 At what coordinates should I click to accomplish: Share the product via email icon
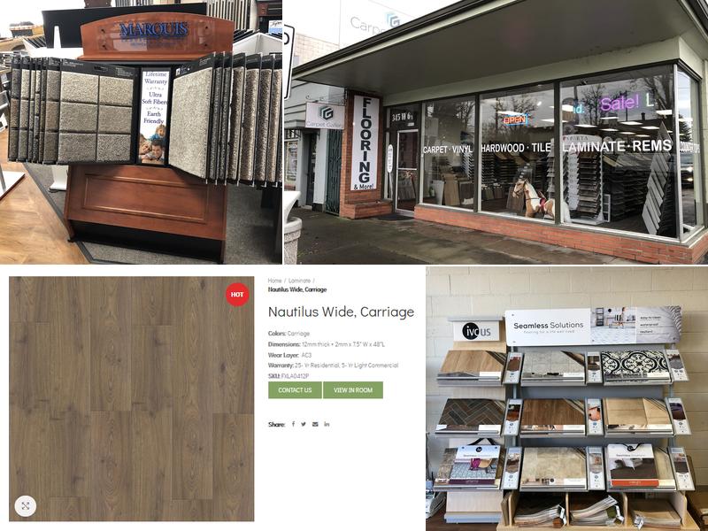pyautogui.click(x=315, y=424)
